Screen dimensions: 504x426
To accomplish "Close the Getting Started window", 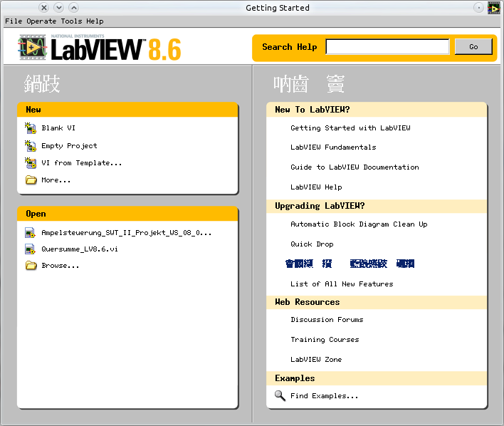I will tap(44, 7).
